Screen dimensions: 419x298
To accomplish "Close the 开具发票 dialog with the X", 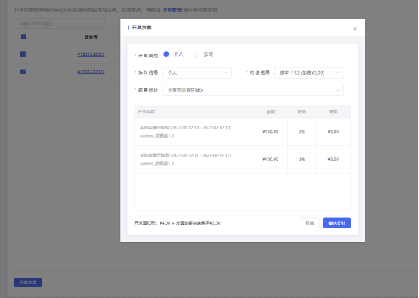I will (355, 29).
